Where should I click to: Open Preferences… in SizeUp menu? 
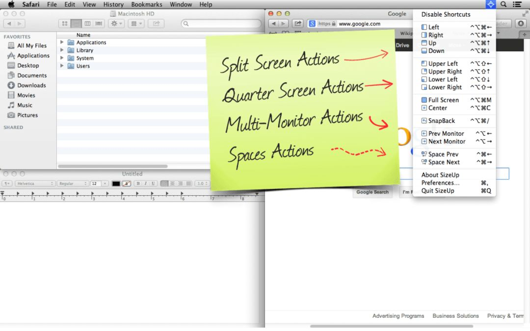pos(454,183)
